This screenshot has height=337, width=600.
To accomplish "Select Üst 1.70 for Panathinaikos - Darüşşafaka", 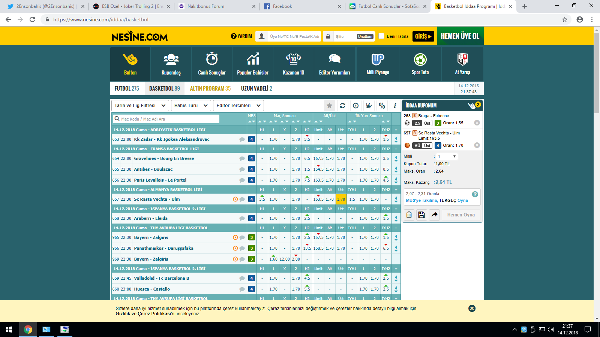I will click(341, 248).
